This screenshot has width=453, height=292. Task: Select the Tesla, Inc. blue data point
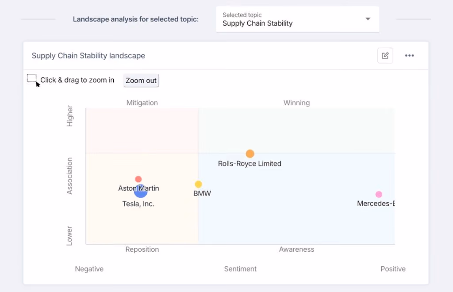(x=141, y=191)
